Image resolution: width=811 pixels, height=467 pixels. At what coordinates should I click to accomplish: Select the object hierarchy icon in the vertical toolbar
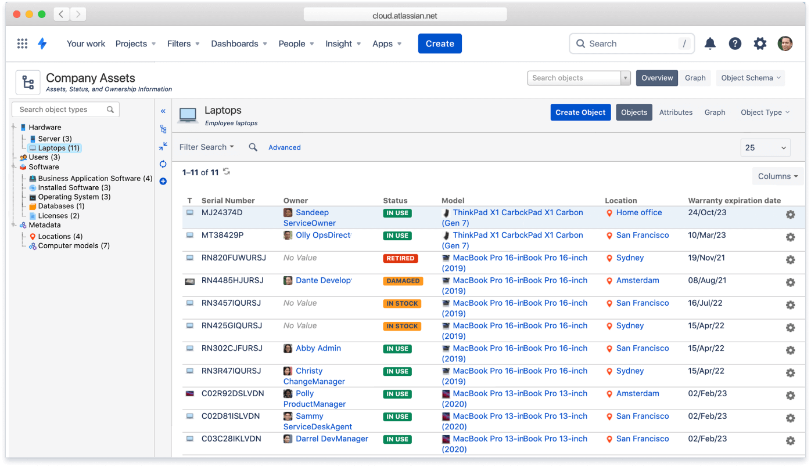(163, 129)
